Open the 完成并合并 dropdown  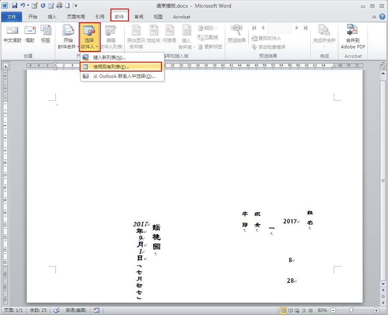tap(324, 37)
